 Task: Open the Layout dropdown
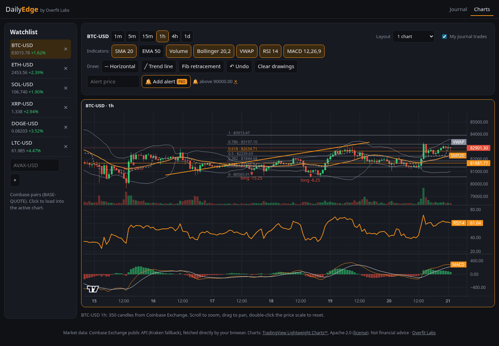413,36
